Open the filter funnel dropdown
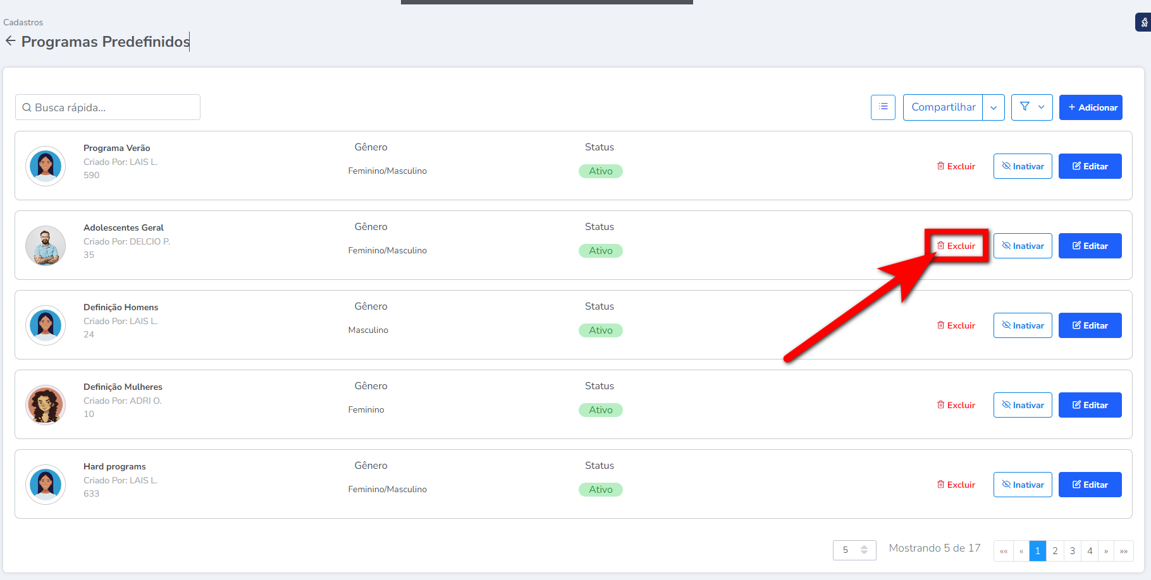This screenshot has height=580, width=1151. coord(1031,107)
